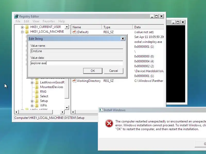
Task: Open the Favorites menu in Registry Editor
Action: [x=49, y=21]
